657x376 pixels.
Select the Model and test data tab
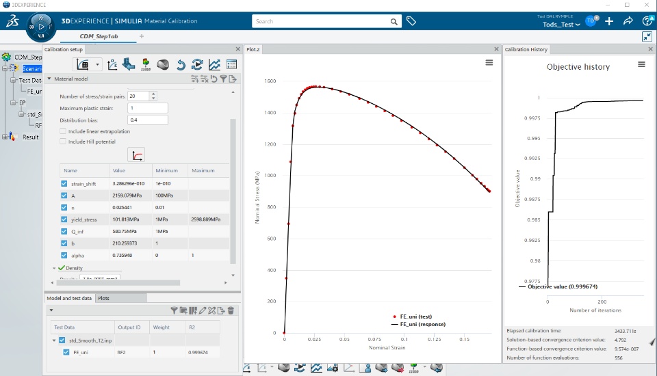69,298
